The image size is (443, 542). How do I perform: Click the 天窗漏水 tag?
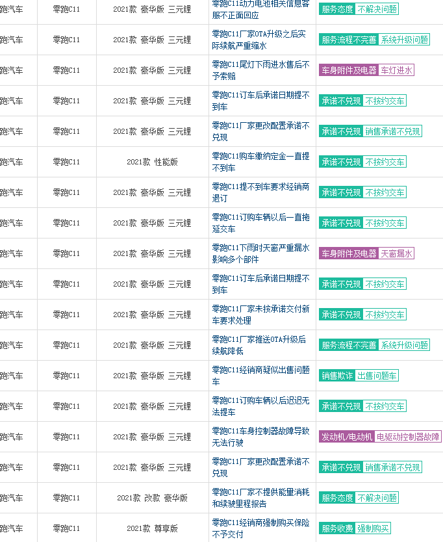pos(396,253)
